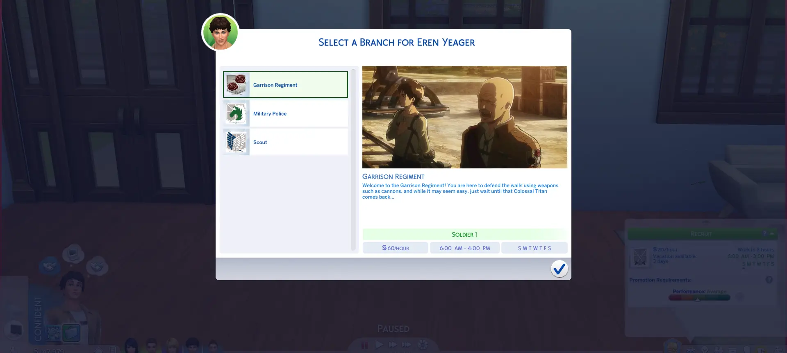Screen dimensions: 787x353
Task: Choose the Scout branch
Action: (285, 142)
